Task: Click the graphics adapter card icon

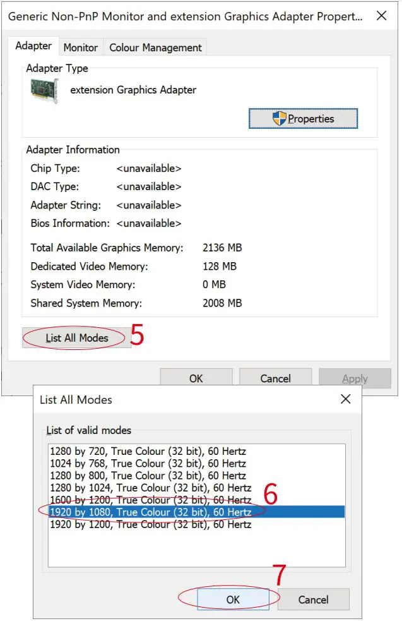Action: pyautogui.click(x=45, y=91)
